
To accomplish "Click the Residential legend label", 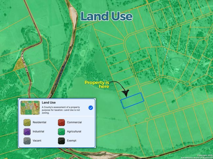I will tap(39, 122).
